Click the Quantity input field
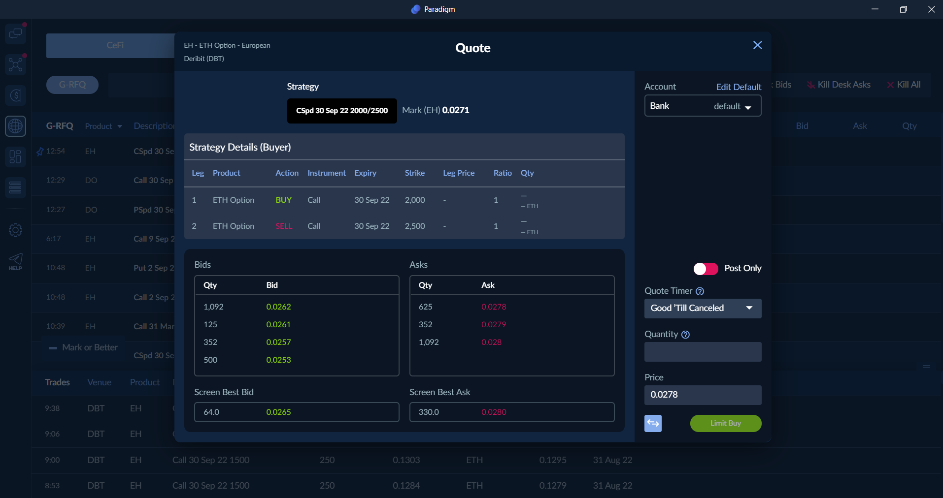 point(703,352)
